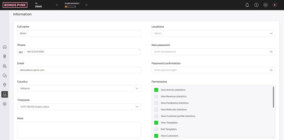Click the Permissions list scrollbar
This screenshot has width=284, height=140.
pyautogui.click(x=273, y=97)
